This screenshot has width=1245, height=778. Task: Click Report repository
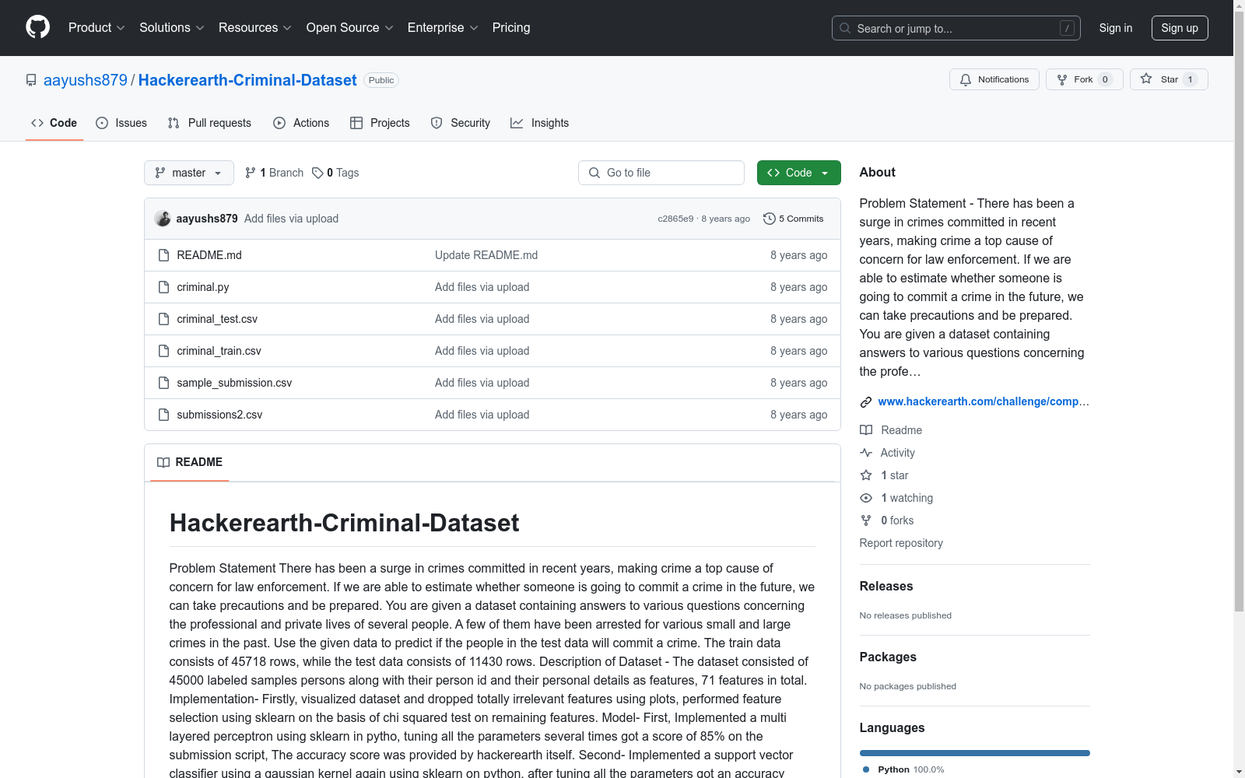[901, 543]
